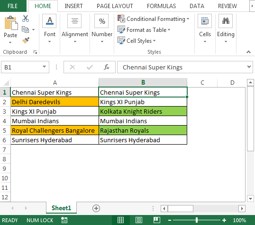Open the Clipboard dialog launcher
Screen dimensions: 255x225
click(35, 52)
